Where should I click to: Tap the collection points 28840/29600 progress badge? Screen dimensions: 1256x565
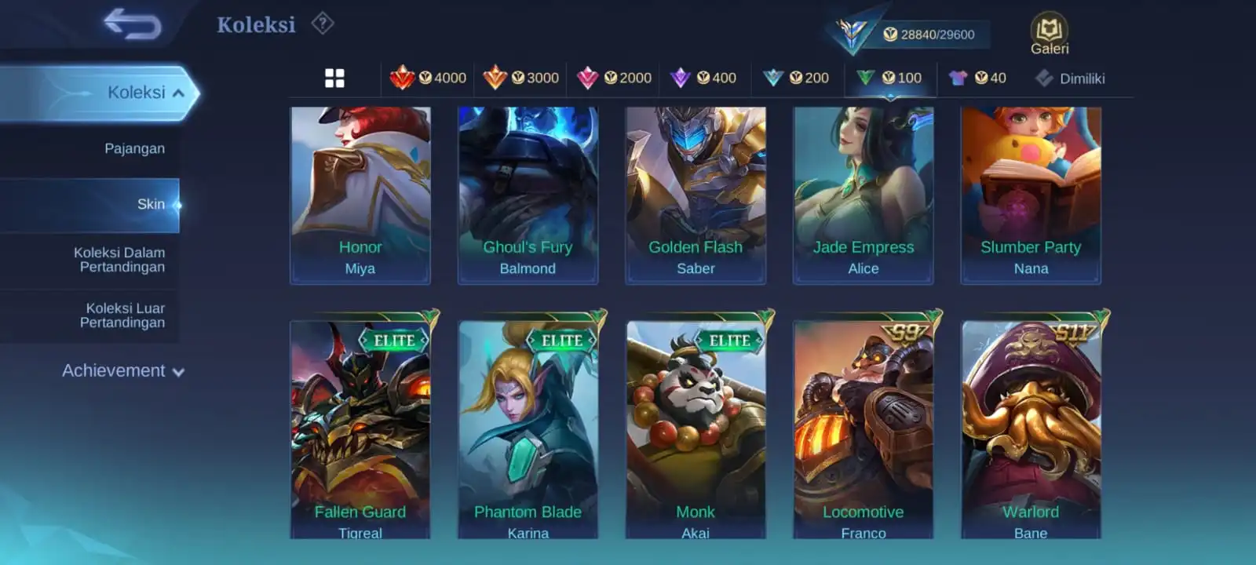[x=911, y=34]
